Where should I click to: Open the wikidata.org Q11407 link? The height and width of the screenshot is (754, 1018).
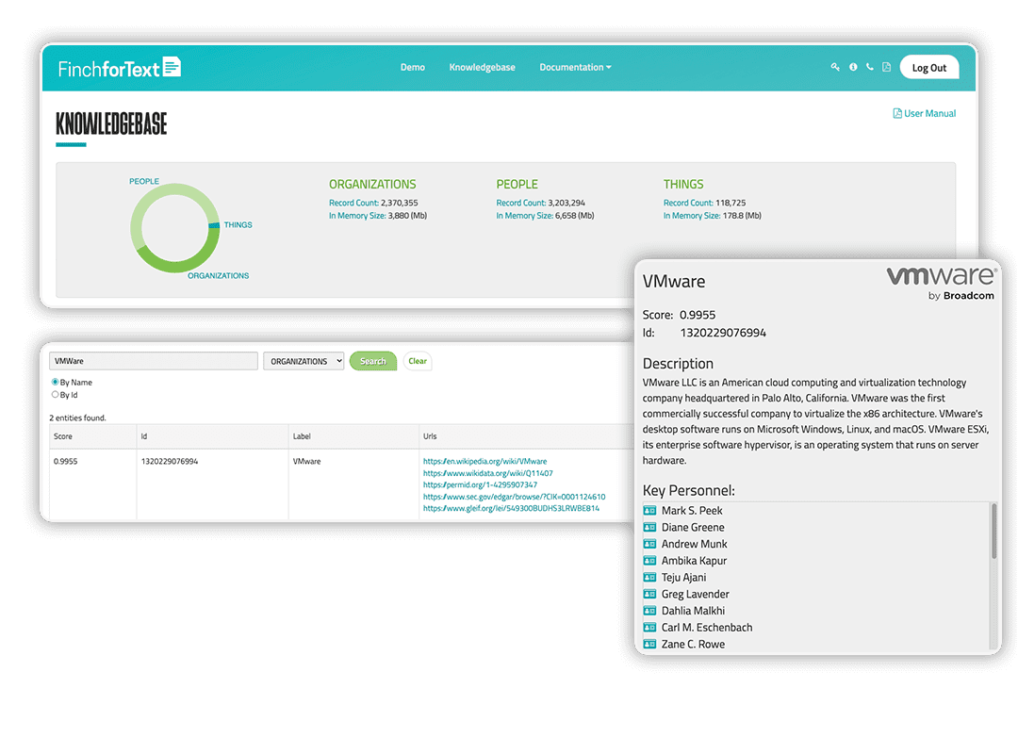487,473
